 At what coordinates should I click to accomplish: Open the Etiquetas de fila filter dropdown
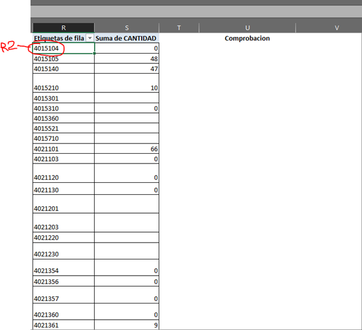[x=89, y=38]
